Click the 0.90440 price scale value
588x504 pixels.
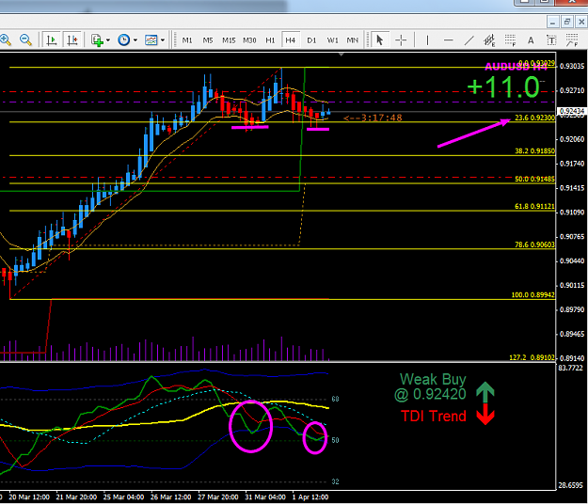[572, 261]
